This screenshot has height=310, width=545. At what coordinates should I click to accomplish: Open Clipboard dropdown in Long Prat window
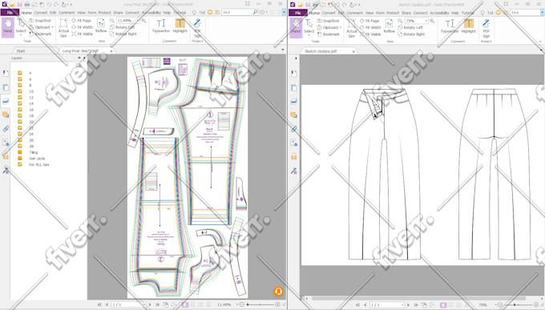pos(52,27)
